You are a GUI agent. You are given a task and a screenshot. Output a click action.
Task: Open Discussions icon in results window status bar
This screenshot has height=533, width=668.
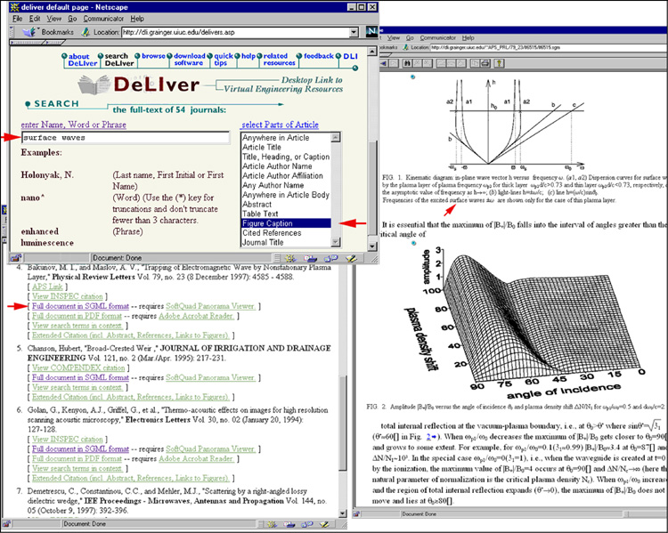pyautogui.click(x=306, y=524)
